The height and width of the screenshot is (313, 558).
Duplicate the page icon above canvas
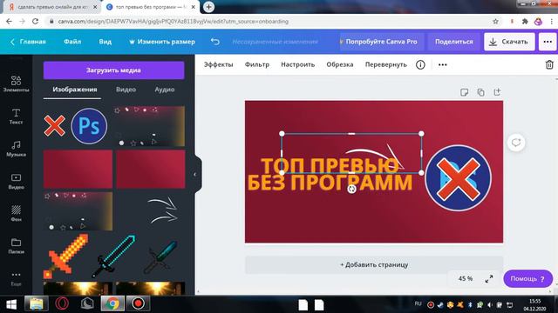480,92
